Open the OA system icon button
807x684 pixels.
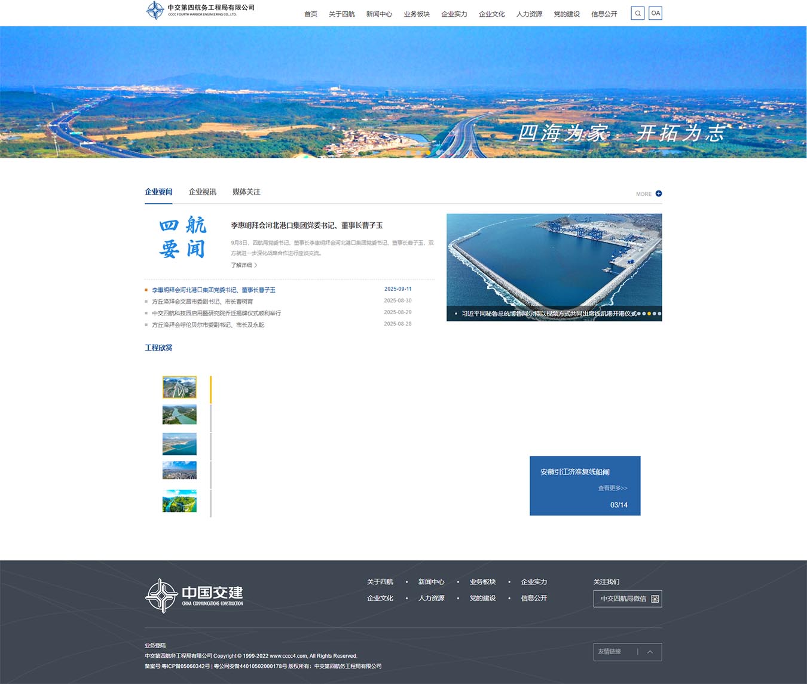click(655, 13)
